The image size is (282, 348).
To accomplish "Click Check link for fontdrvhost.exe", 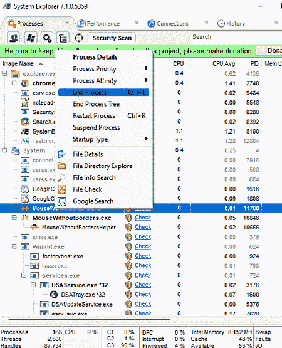I will pos(143,256).
